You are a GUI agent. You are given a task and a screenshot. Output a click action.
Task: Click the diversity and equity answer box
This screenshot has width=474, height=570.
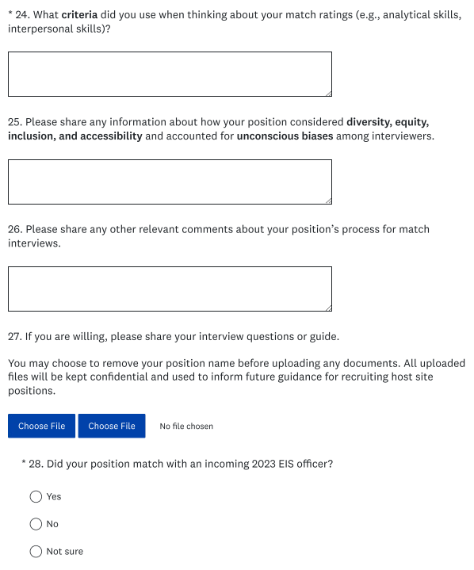[x=170, y=182]
